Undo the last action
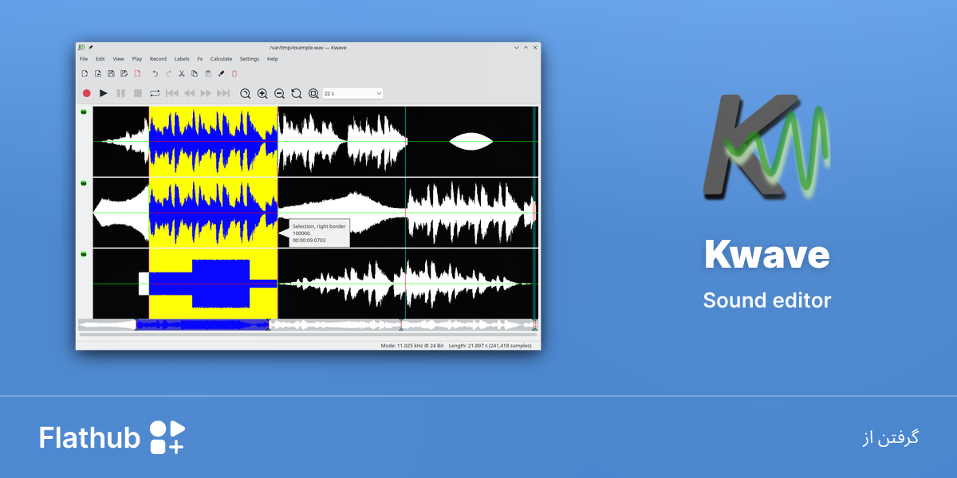The width and height of the screenshot is (957, 478). 155,74
